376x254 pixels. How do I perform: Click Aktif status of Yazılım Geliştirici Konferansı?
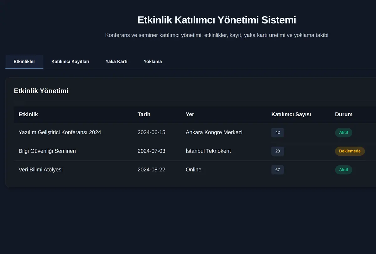point(343,132)
